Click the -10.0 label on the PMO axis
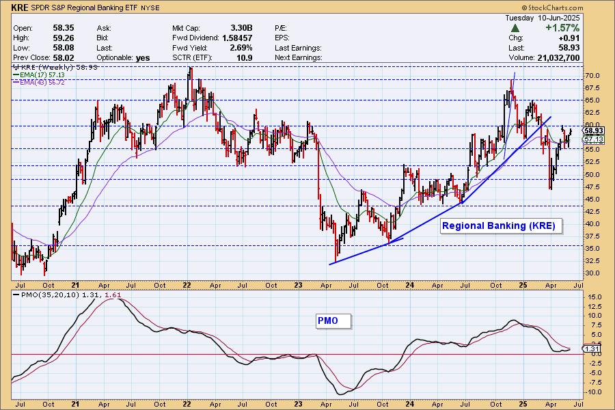The height and width of the screenshot is (410, 615). (x=594, y=392)
